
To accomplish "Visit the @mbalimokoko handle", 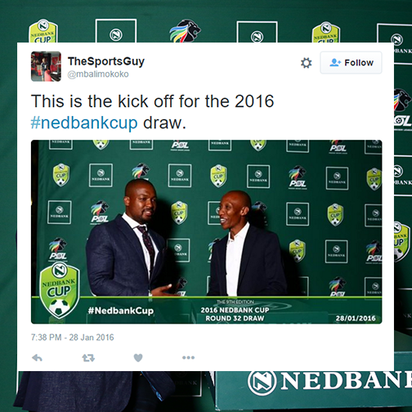I will pos(98,74).
